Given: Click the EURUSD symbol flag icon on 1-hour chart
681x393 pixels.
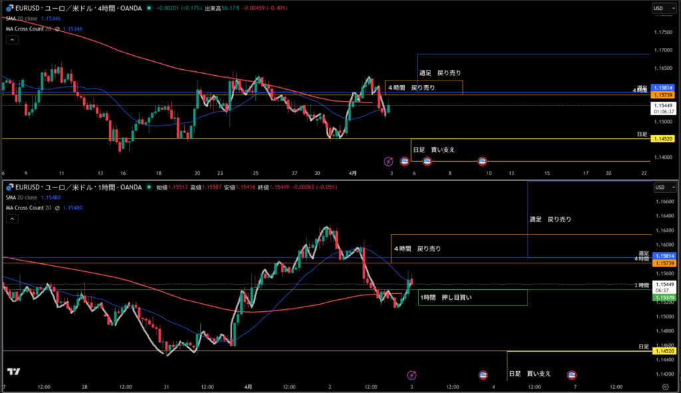Looking at the screenshot, I should pyautogui.click(x=9, y=187).
